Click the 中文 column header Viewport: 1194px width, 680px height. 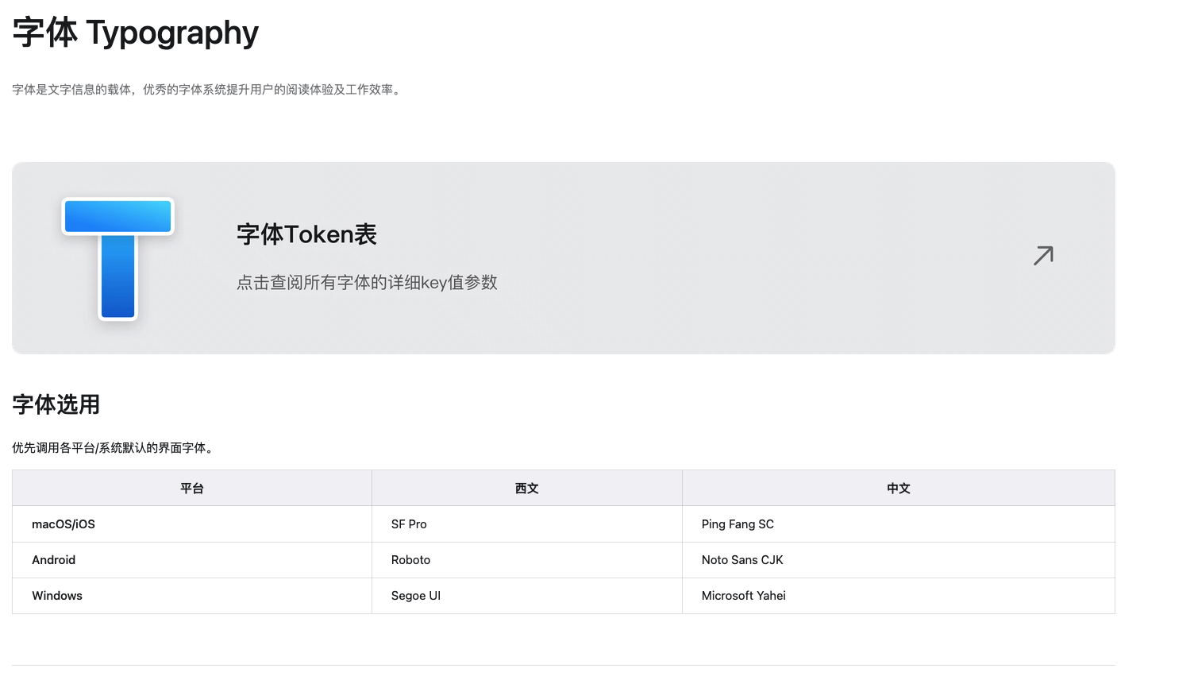coord(899,489)
